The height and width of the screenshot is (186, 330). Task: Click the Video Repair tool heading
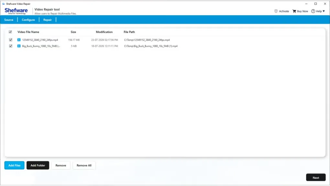pyautogui.click(x=47, y=9)
